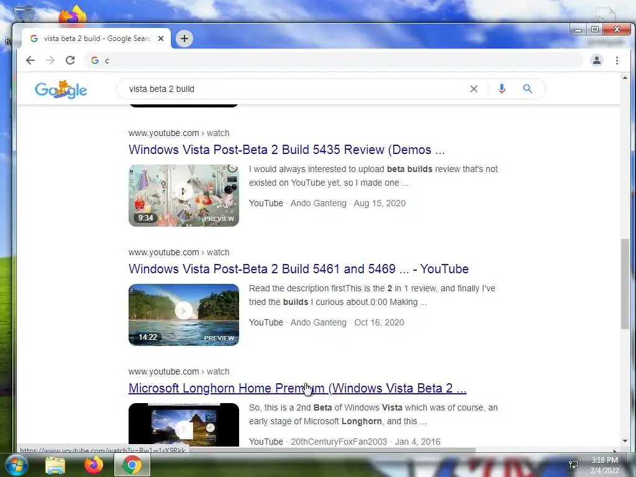Click www.youtube.com › watch above Longhorn result

click(x=179, y=371)
